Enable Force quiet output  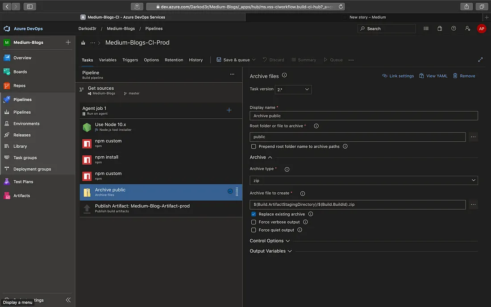[254, 230]
